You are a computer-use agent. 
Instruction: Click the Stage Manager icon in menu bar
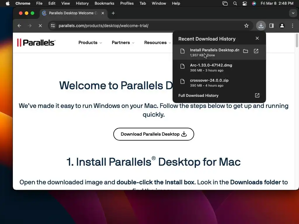(225, 3)
